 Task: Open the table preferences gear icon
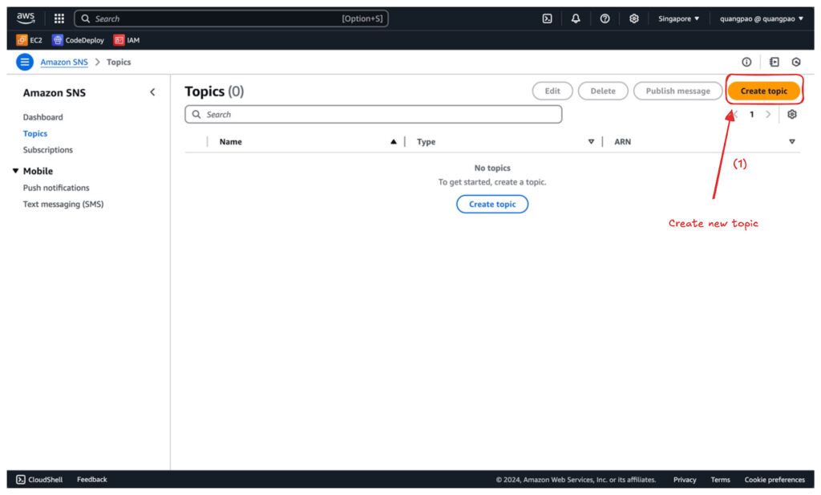pyautogui.click(x=791, y=114)
